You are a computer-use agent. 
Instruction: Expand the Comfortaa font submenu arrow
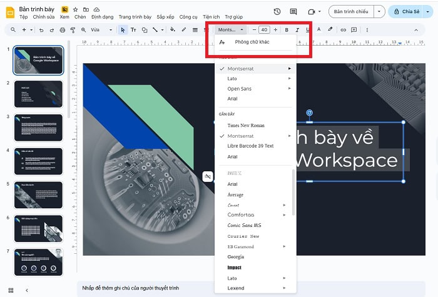pos(285,214)
